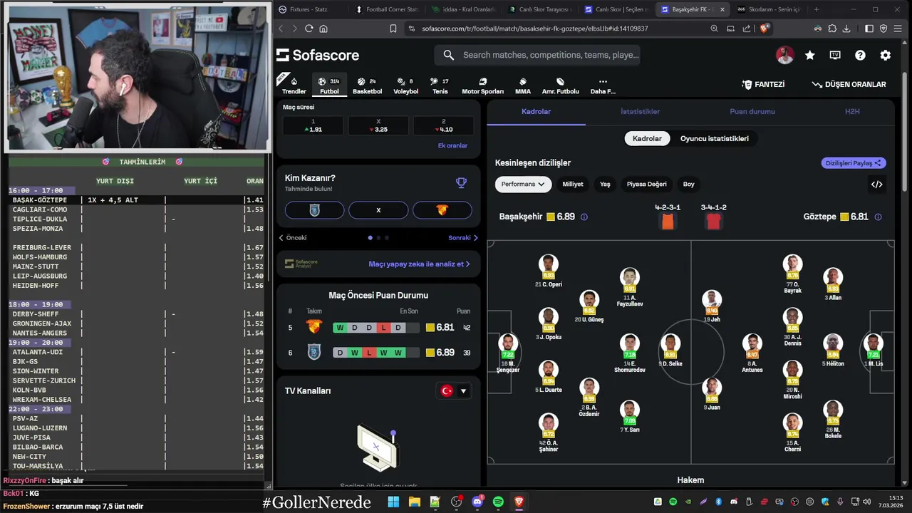
Task: Click the search magnifier icon in Sofascore
Action: (x=448, y=55)
